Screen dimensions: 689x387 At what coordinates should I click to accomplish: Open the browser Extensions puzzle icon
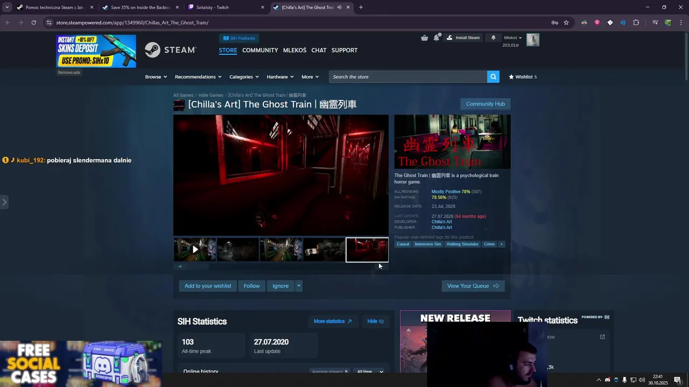636,23
